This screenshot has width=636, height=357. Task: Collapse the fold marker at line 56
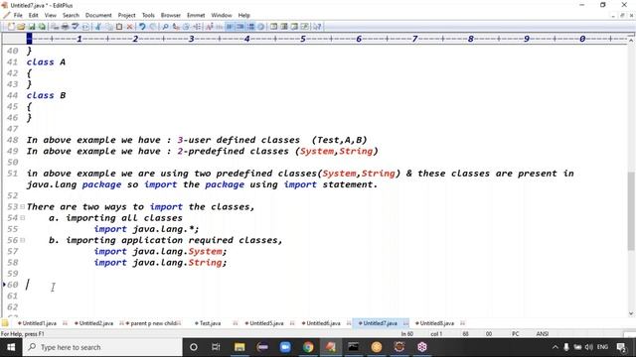click(x=22, y=240)
